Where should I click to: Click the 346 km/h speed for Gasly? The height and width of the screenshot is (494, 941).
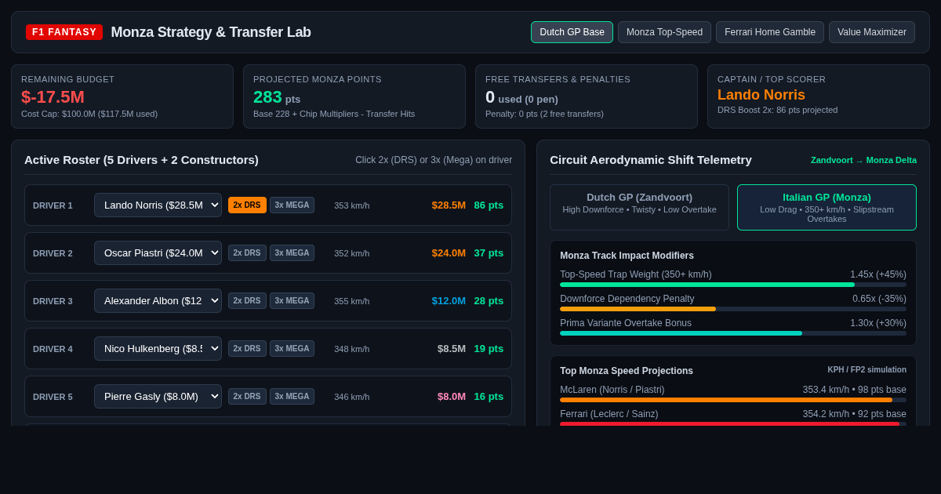(x=351, y=397)
